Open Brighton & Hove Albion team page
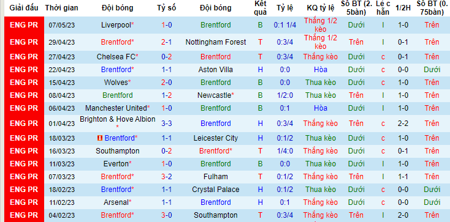Viewport: 450px width, 222px height. coord(117,119)
